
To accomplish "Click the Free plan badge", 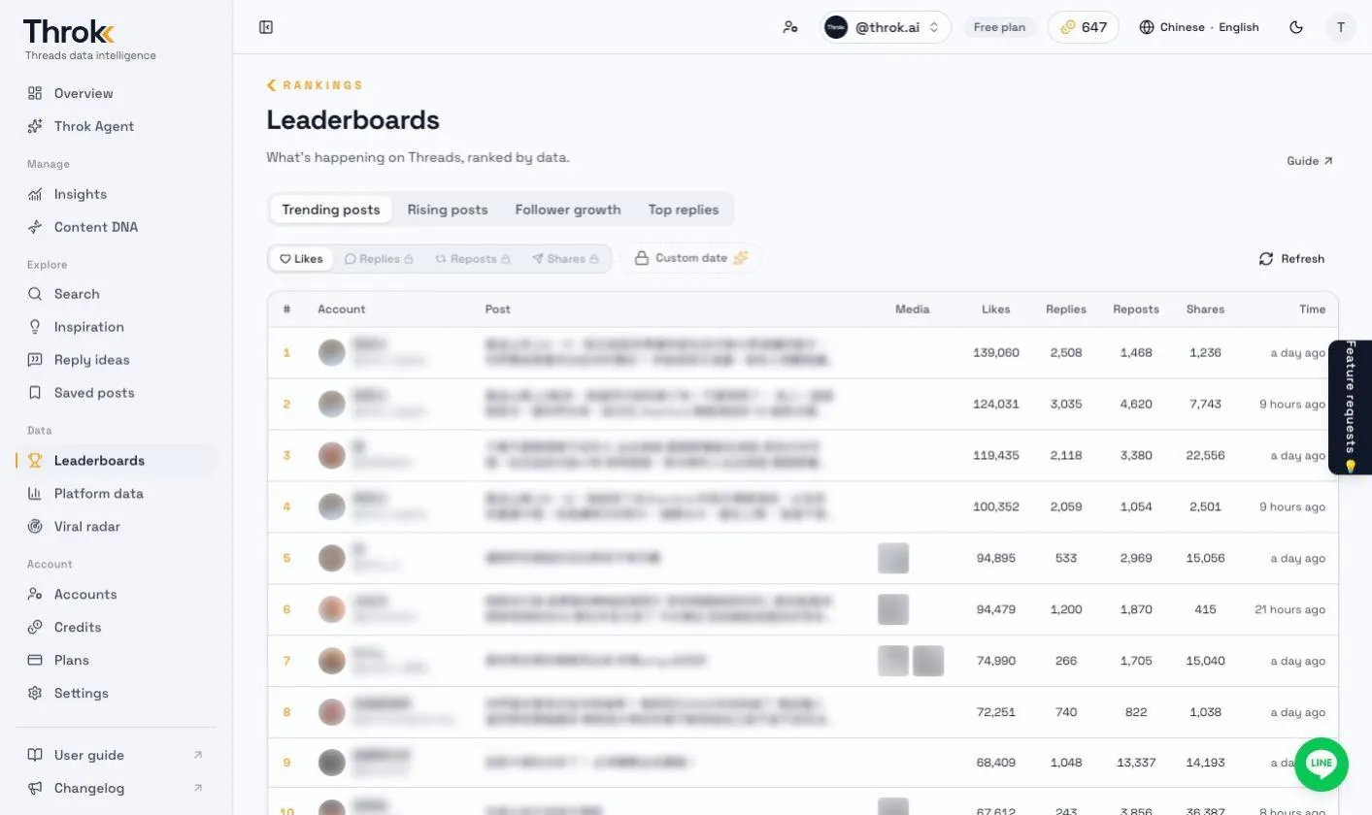I will [x=999, y=27].
